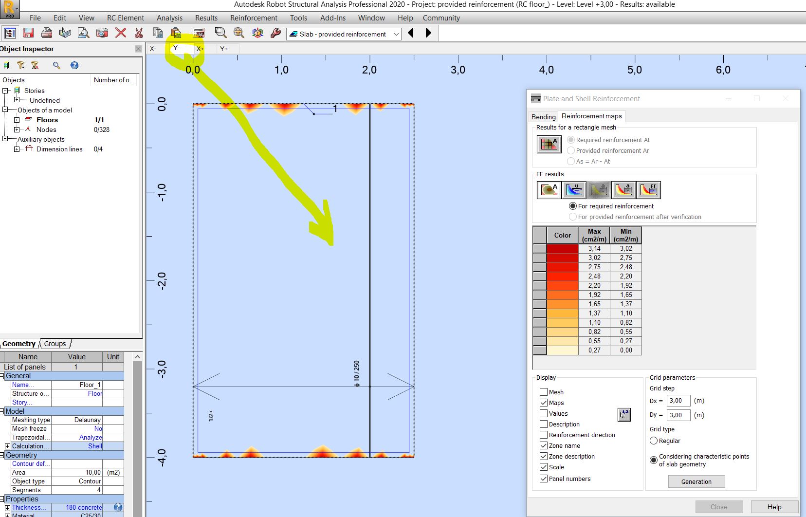Viewport: 806px width, 517px height.
Task: Select the deflection u map icon
Action: (574, 190)
